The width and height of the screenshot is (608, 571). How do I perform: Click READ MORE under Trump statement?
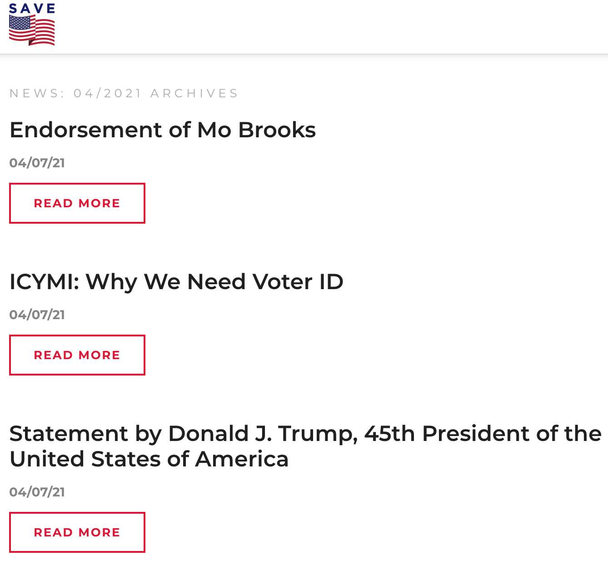click(77, 532)
